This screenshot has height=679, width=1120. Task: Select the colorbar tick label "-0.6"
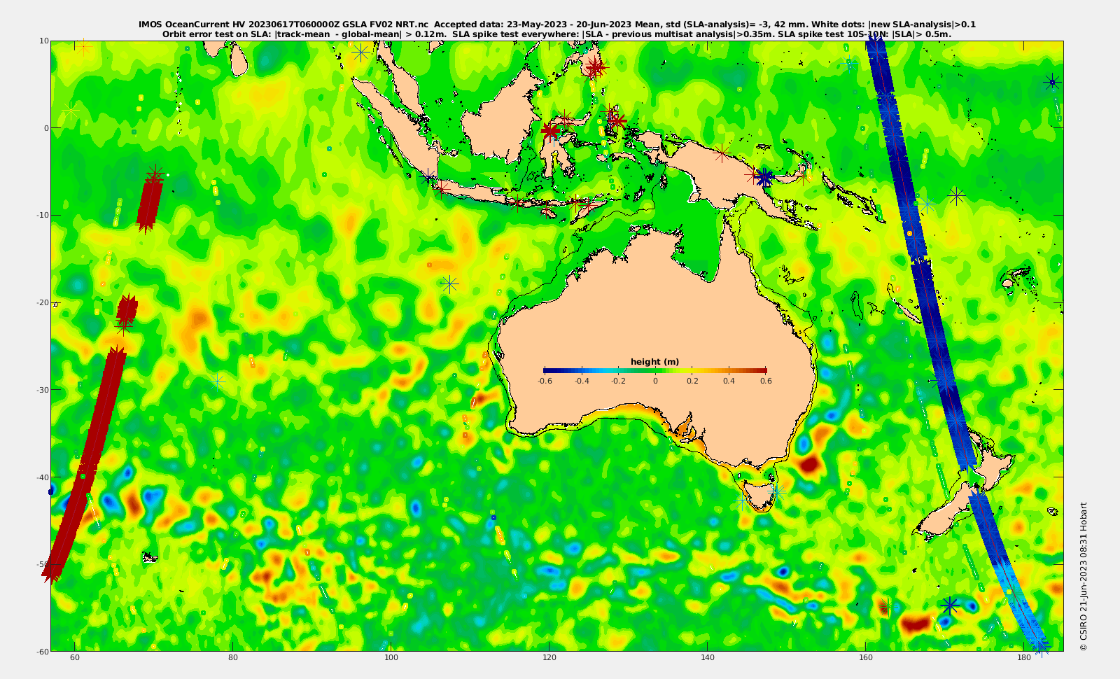click(x=545, y=381)
